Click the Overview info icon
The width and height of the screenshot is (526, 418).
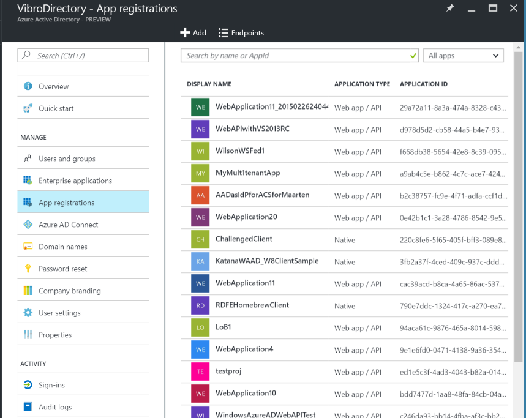pyautogui.click(x=28, y=86)
